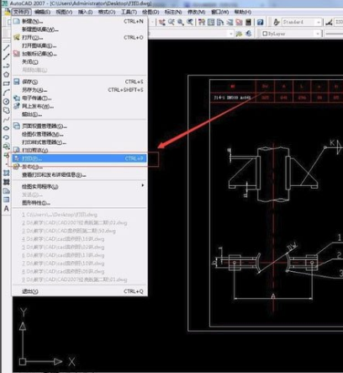Viewport: 343px width, 373px height.
Task: Select the Rectangle draw tool
Action: [6, 83]
